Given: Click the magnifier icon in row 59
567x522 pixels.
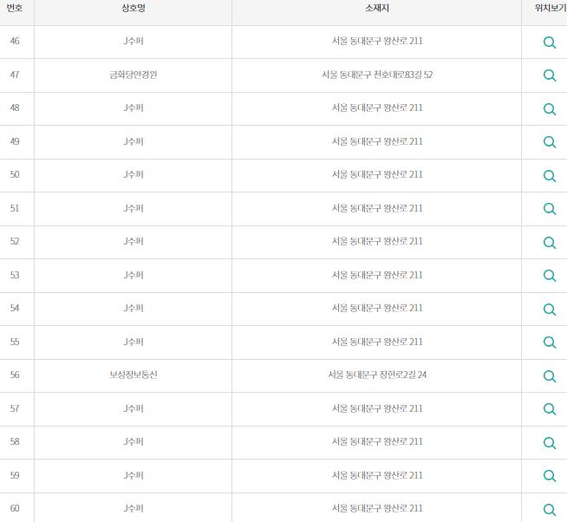Looking at the screenshot, I should coord(550,476).
